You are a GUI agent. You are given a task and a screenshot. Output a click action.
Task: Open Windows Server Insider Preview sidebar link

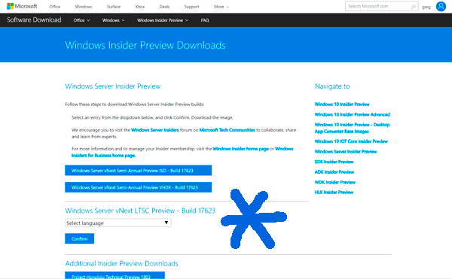tap(346, 152)
